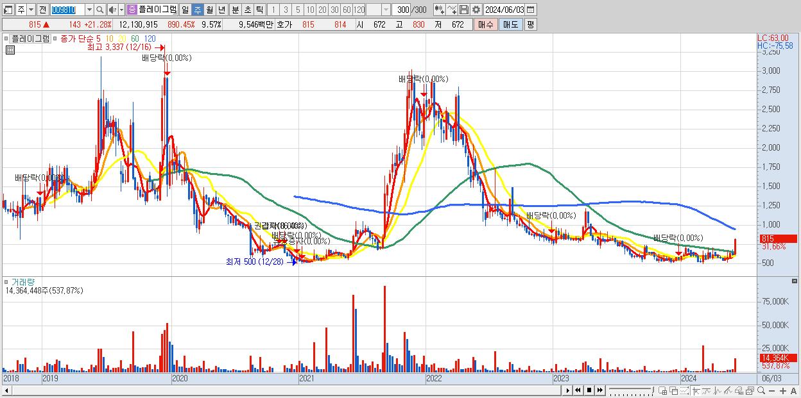Click the scroll left arrow at chart bottom

7,390
